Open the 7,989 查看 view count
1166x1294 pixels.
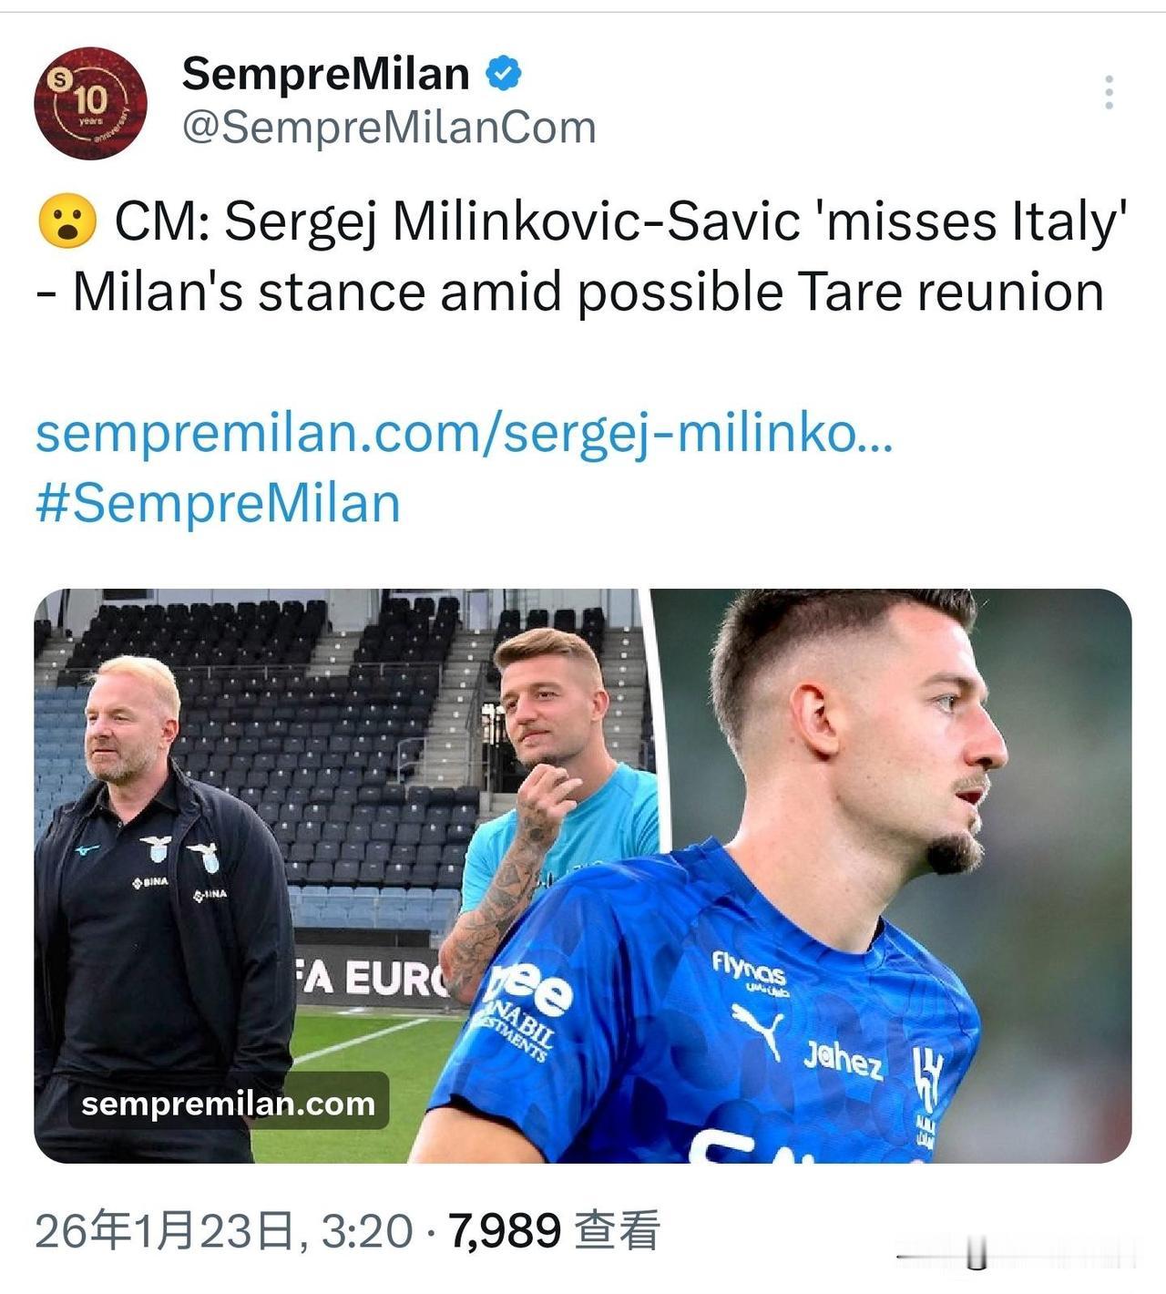point(552,1231)
